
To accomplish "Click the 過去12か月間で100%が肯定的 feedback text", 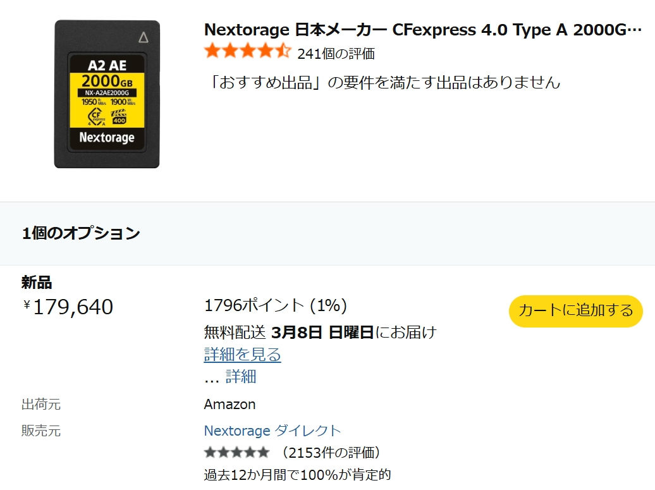I will [297, 474].
